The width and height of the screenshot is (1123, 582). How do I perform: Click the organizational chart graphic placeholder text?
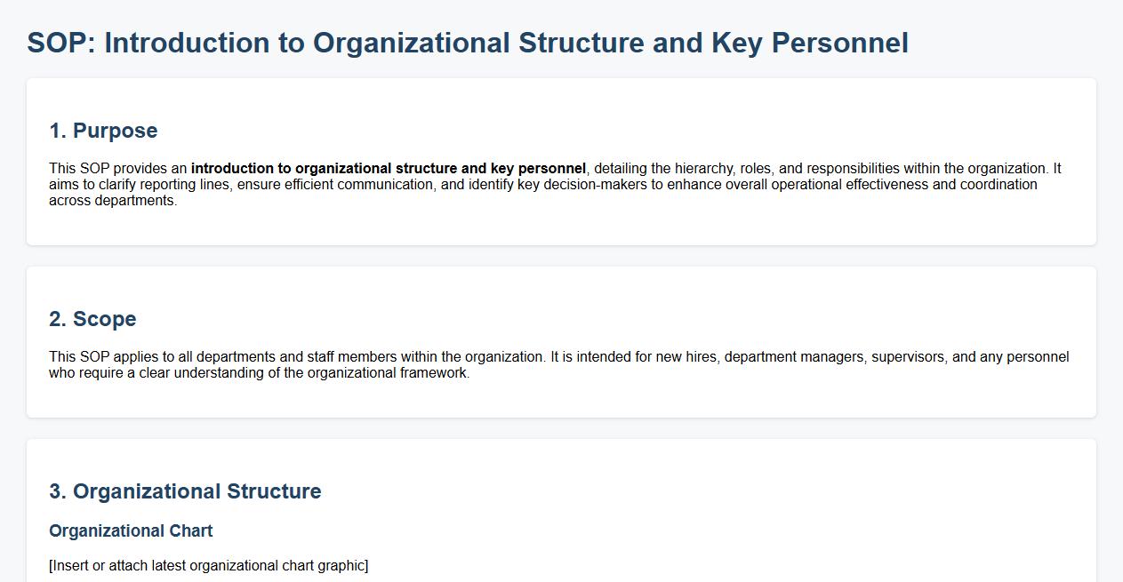coord(208,566)
